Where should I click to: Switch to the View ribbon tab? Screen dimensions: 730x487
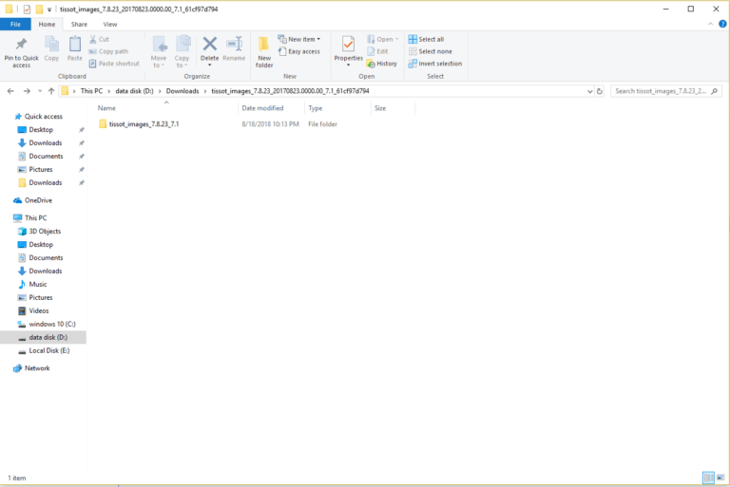click(110, 24)
